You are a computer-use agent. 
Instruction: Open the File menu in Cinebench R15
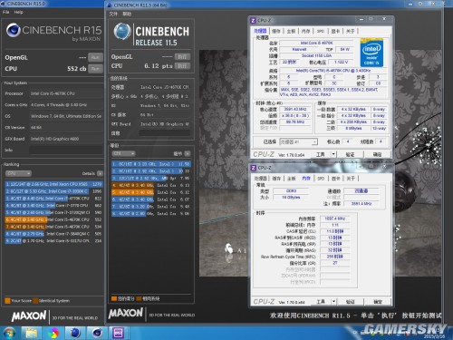click(5, 12)
